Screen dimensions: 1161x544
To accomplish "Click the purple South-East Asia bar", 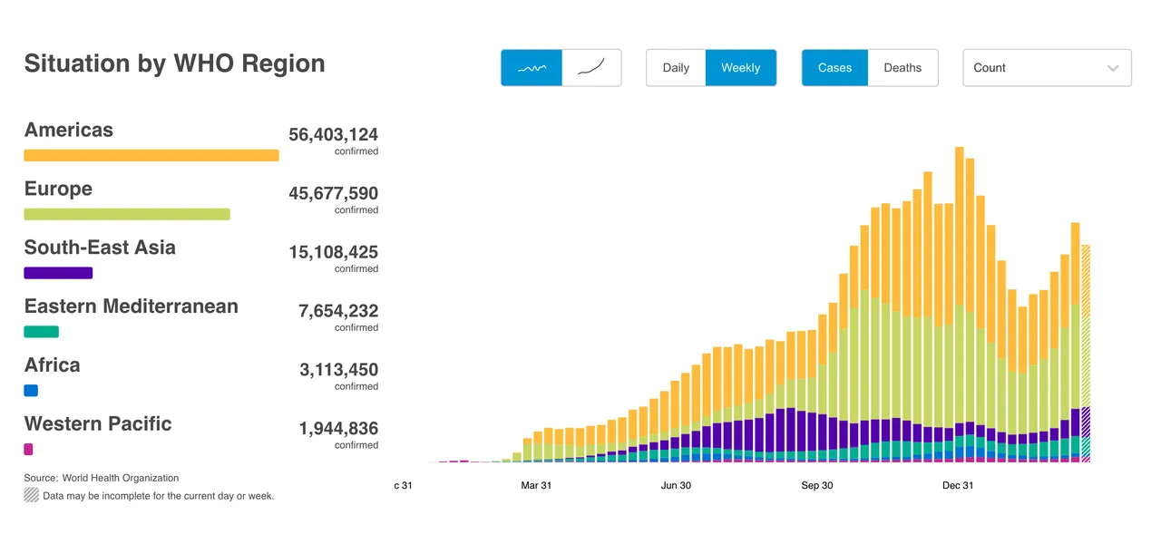I will pos(58,273).
